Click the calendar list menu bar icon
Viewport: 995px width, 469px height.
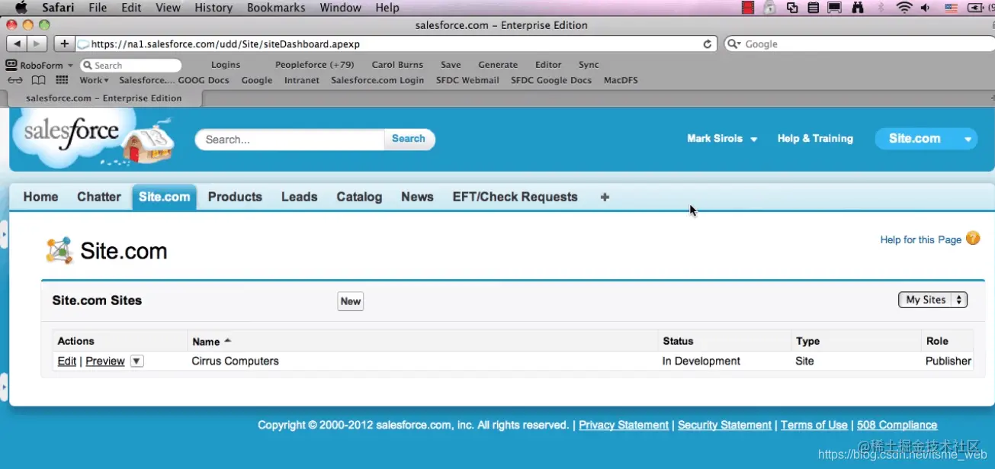click(x=814, y=8)
